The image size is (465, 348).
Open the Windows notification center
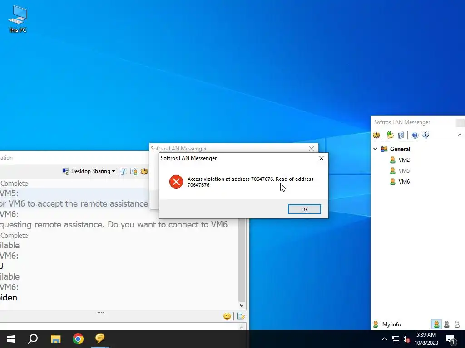coord(451,339)
